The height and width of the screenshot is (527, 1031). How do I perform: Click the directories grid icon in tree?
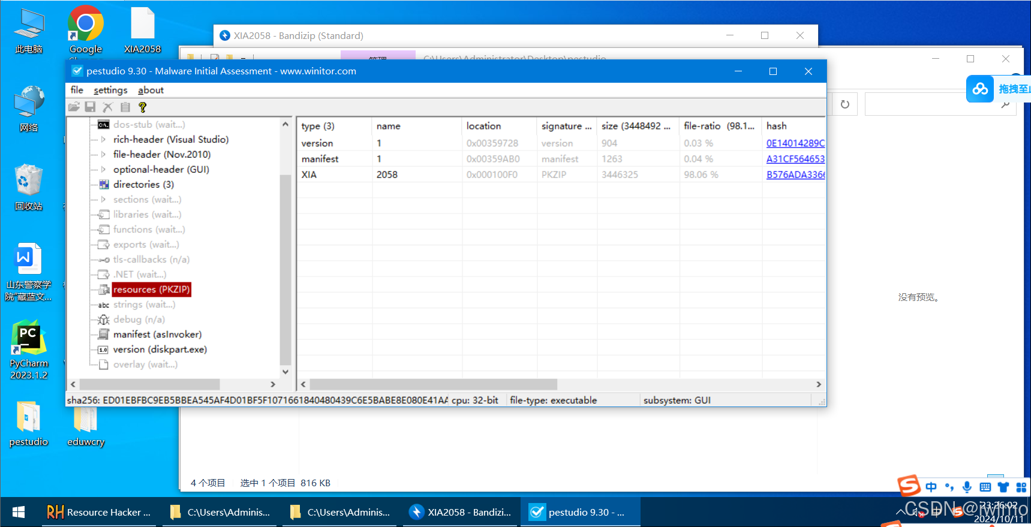[104, 185]
